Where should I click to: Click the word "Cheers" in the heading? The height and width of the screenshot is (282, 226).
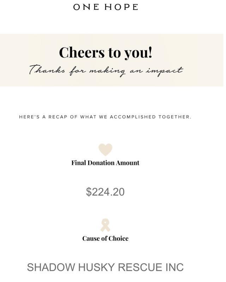point(82,53)
